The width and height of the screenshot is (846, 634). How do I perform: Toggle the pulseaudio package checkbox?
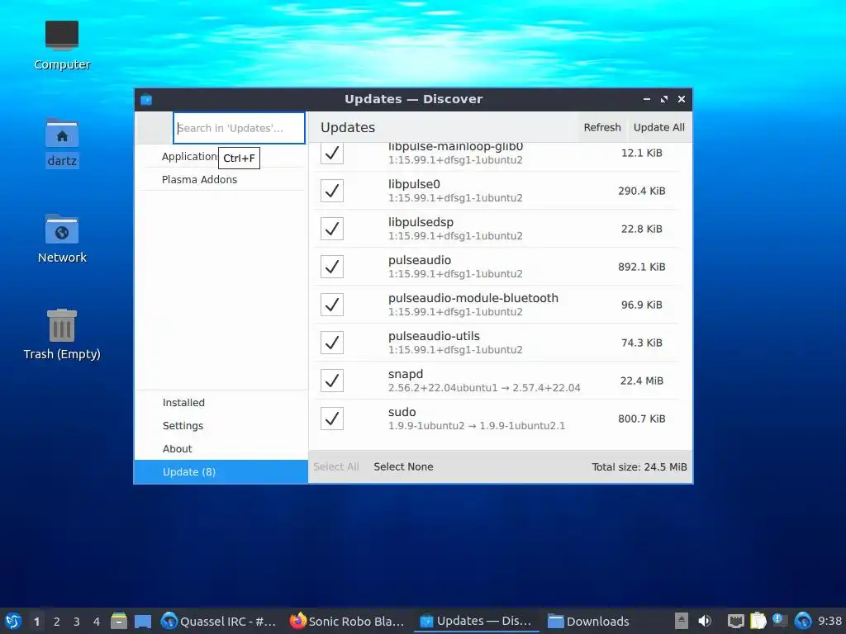tap(332, 267)
